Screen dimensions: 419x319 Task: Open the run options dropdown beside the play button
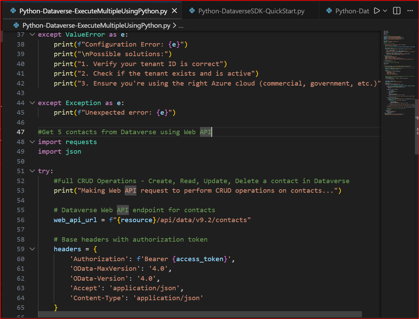385,11
